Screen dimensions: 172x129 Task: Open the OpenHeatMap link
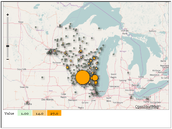pos(147,107)
